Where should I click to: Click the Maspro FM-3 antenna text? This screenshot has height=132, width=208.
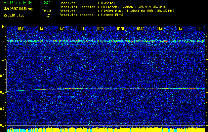pyautogui.click(x=112, y=15)
